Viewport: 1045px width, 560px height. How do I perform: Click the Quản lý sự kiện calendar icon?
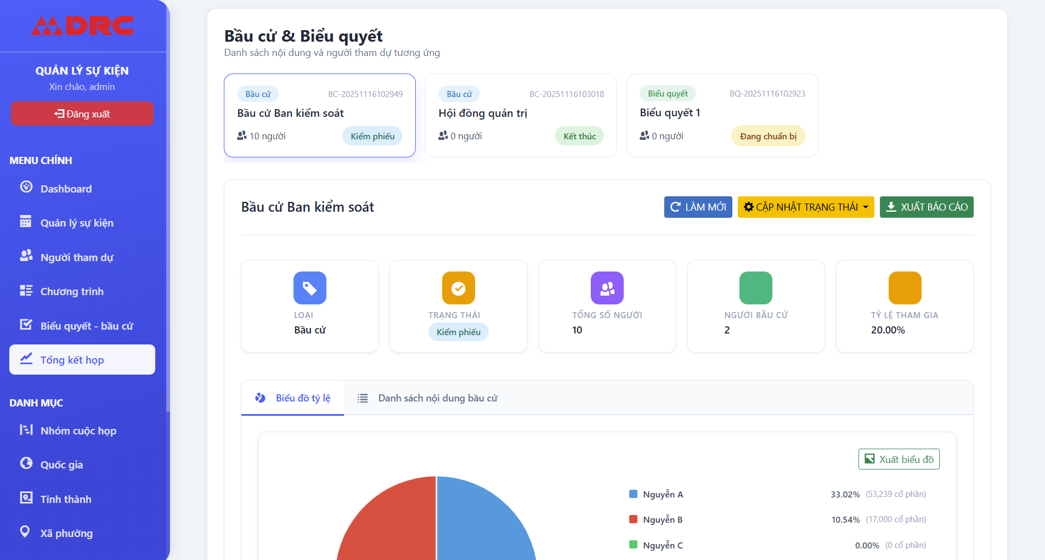pos(26,222)
